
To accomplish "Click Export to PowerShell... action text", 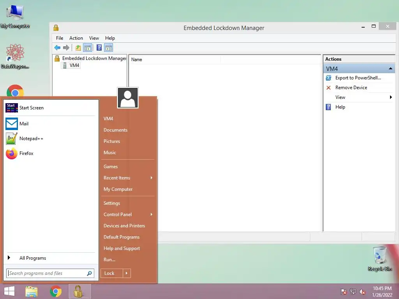I will point(358,78).
